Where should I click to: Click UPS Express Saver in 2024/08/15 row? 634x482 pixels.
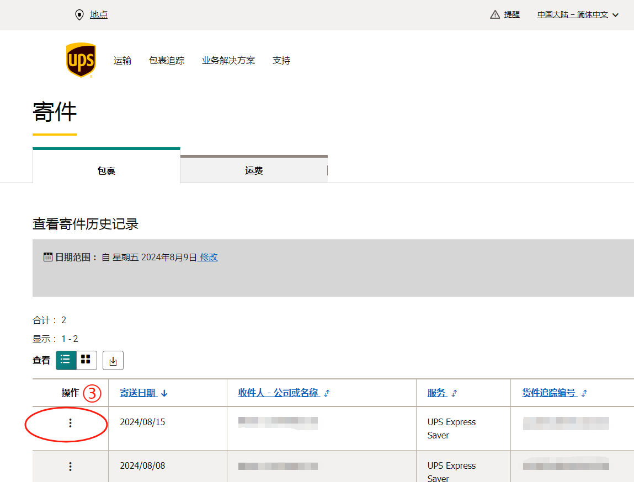[452, 429]
